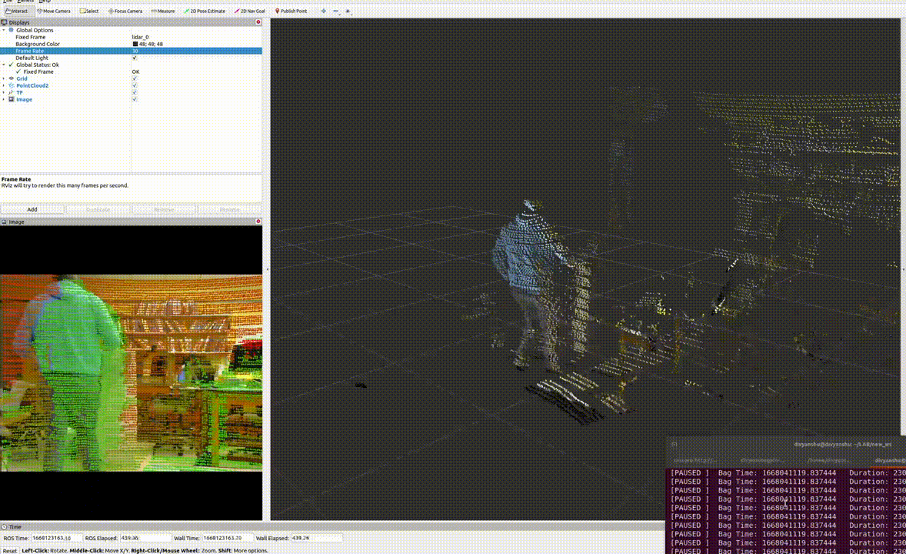Click the Rename display button
The width and height of the screenshot is (906, 554).
coord(229,209)
